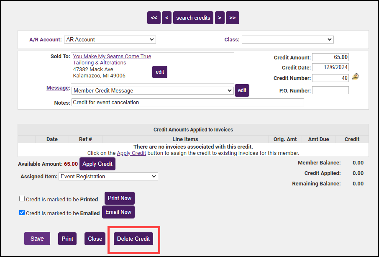
Task: Open the Assigned Item dropdown
Action: click(108, 177)
